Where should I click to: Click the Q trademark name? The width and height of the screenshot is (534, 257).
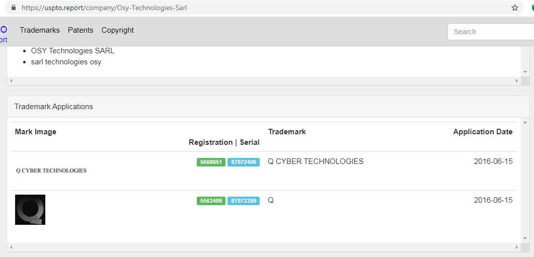pos(271,200)
